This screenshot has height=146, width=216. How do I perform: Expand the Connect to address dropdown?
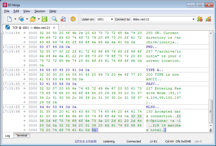pos(193,19)
